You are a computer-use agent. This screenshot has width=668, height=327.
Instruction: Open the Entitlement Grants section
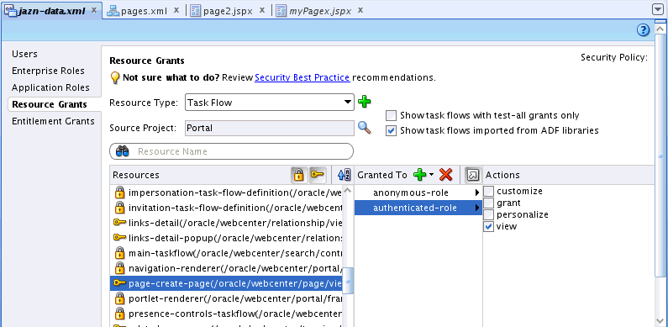tap(53, 121)
